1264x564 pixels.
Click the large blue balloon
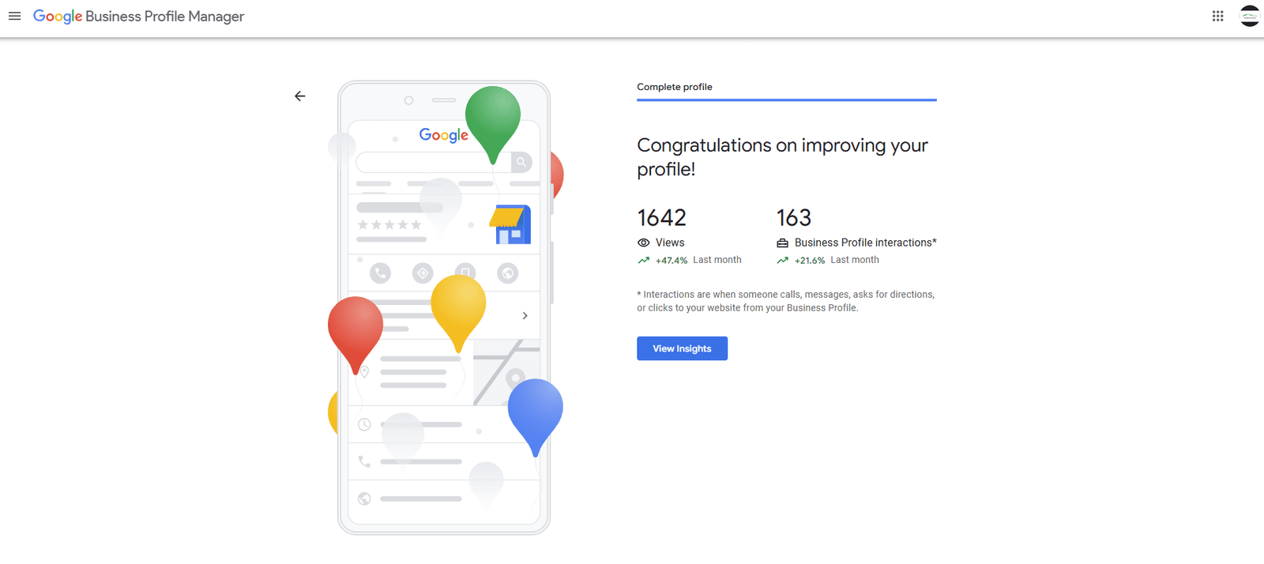pyautogui.click(x=535, y=409)
